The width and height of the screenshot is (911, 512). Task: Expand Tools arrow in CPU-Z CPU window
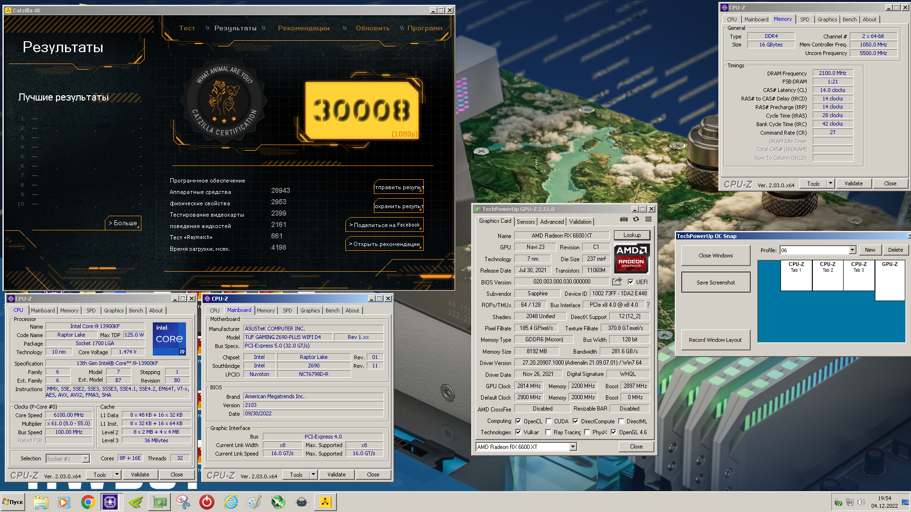pos(117,475)
